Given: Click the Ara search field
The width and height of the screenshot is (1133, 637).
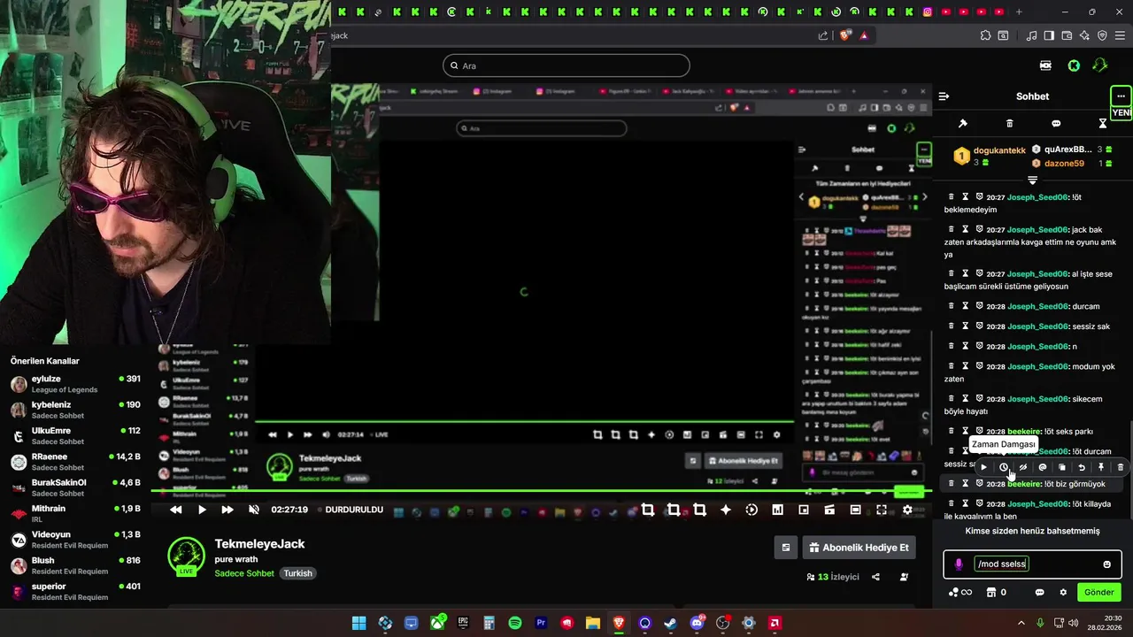Looking at the screenshot, I should point(566,65).
